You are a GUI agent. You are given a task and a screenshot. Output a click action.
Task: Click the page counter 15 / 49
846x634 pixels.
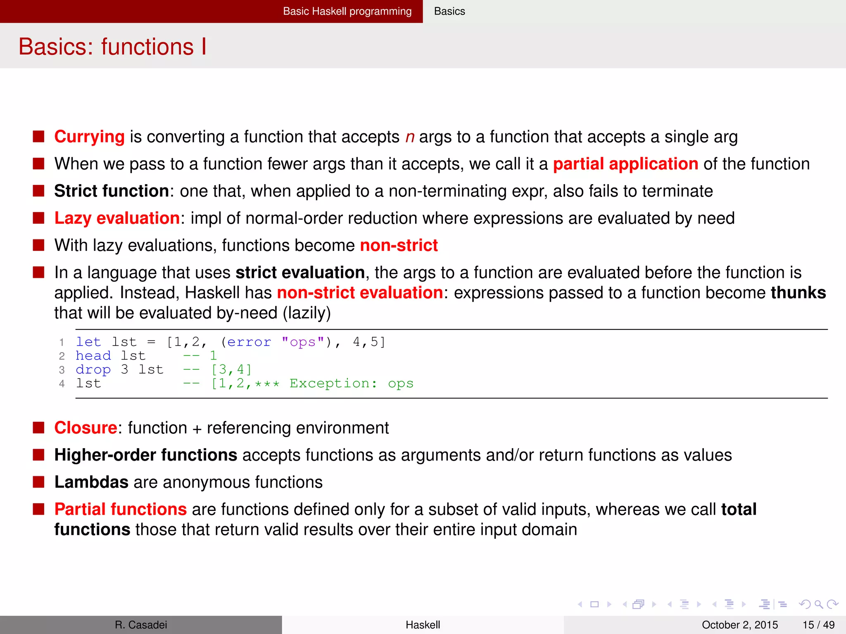pos(818,625)
